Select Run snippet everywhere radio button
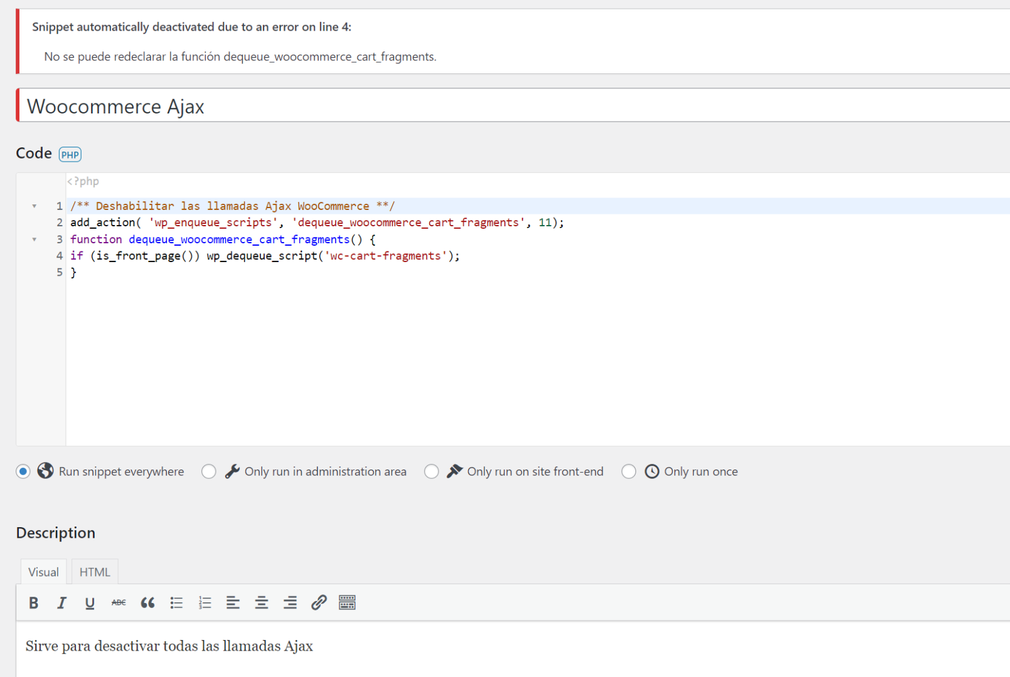Image resolution: width=1010 pixels, height=677 pixels. tap(23, 471)
